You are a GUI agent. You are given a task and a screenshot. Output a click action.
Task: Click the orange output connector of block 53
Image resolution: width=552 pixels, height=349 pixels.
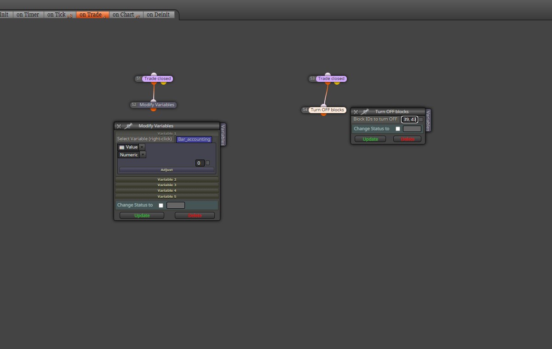point(328,83)
